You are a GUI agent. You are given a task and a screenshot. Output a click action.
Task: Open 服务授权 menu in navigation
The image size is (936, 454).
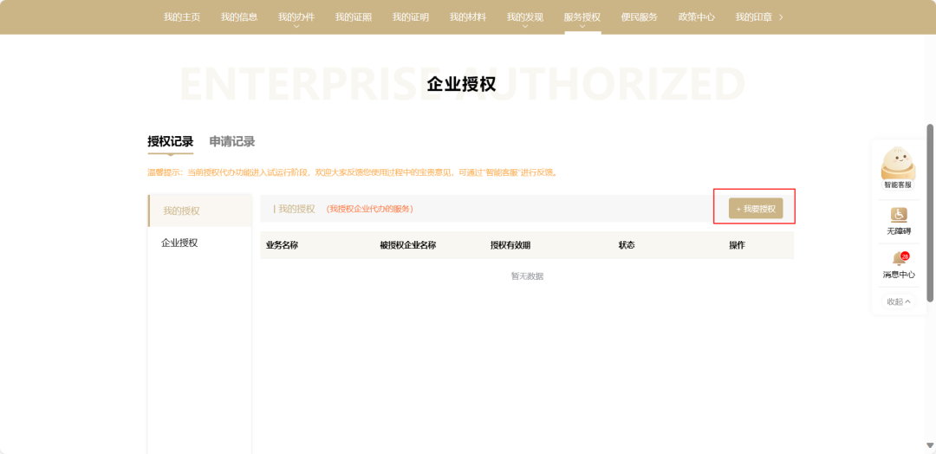pos(582,17)
